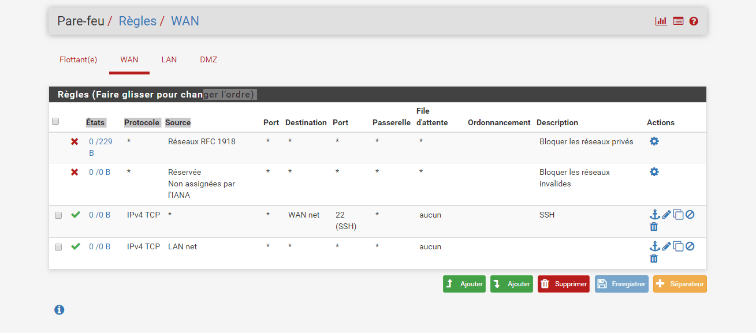Switch to the DMZ tab

click(x=208, y=59)
